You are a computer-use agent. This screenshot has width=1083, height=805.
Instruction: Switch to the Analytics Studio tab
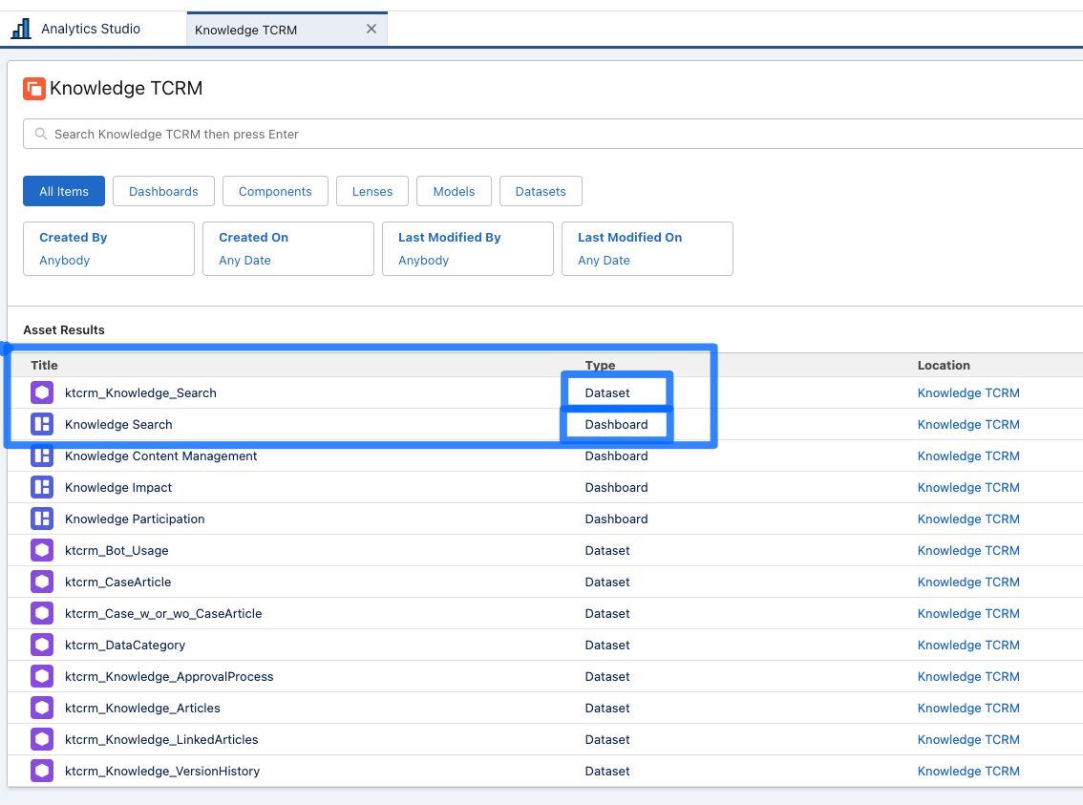click(x=91, y=29)
